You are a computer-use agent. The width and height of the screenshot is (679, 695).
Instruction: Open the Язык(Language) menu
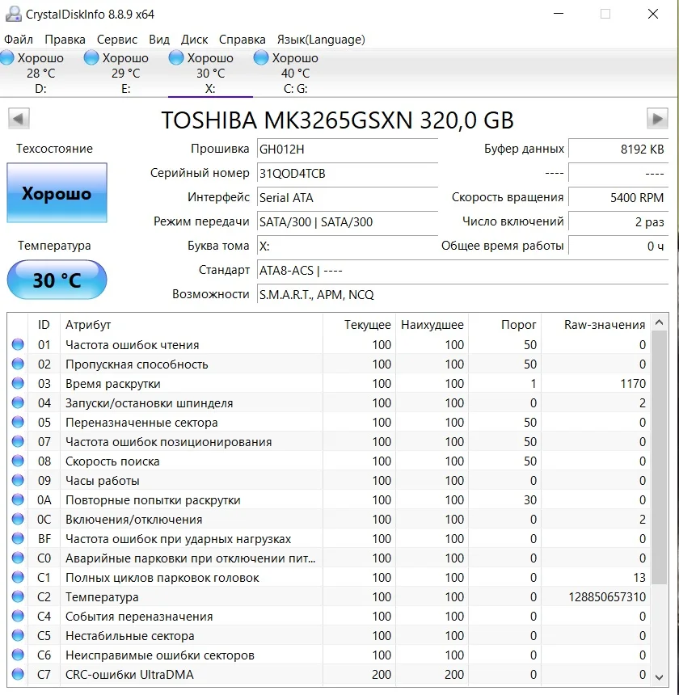pyautogui.click(x=321, y=40)
